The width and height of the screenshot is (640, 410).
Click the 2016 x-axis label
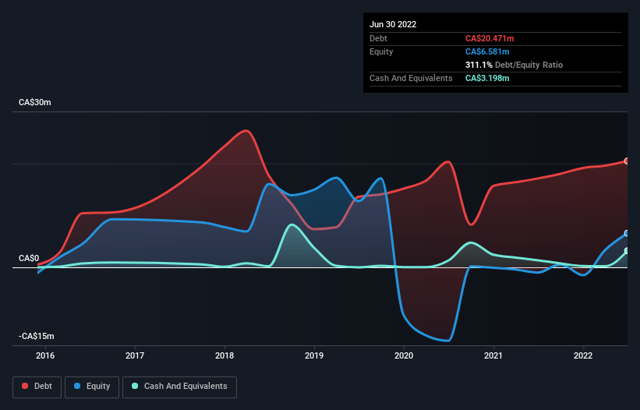click(45, 355)
